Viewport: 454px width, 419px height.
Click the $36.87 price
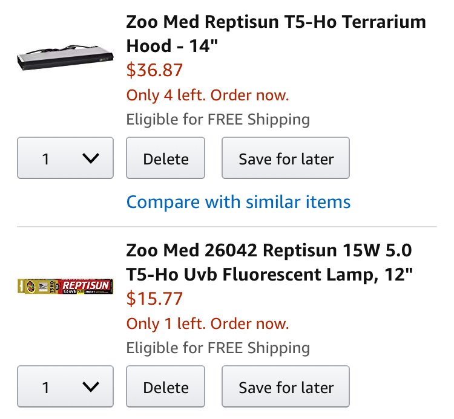[x=154, y=70]
